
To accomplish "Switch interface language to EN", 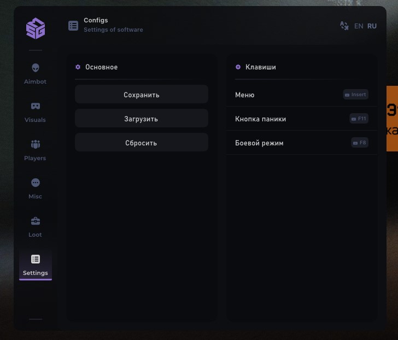I will [359, 26].
